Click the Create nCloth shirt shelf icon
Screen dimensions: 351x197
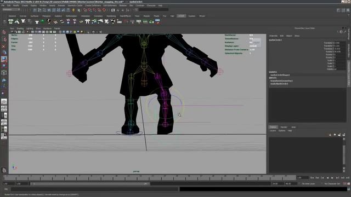point(10,21)
